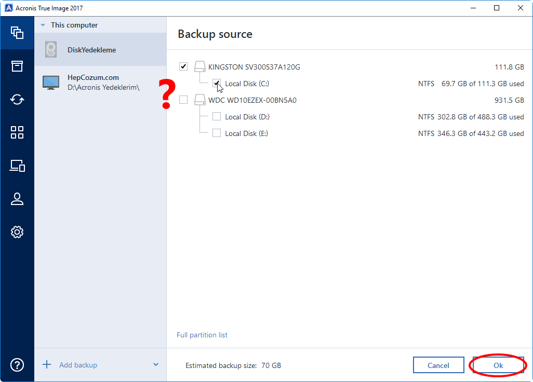Click the KINGSTON SV300S37A120G label
533x382 pixels.
coord(254,67)
